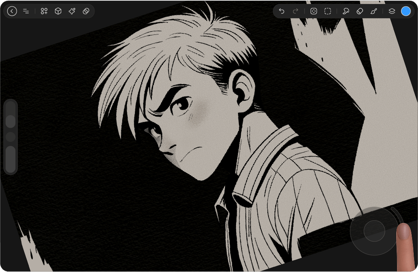This screenshot has height=272, width=418.
Task: Open the 3D cube tool
Action: pyautogui.click(x=58, y=11)
